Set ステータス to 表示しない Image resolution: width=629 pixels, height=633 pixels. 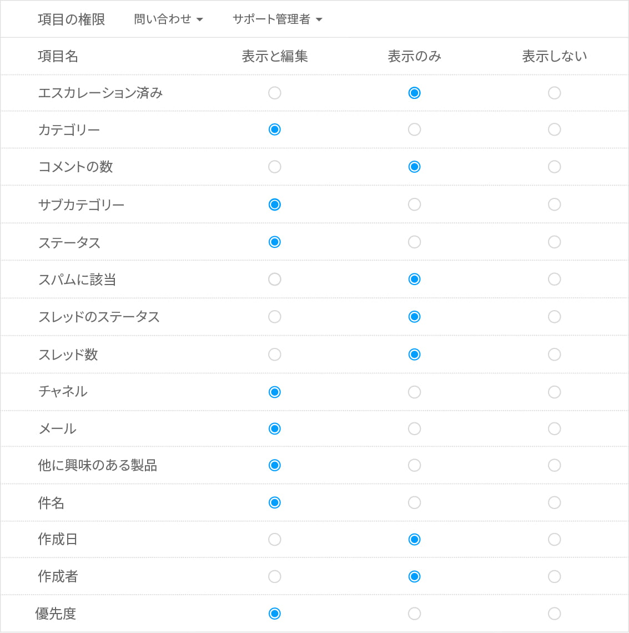pos(554,242)
